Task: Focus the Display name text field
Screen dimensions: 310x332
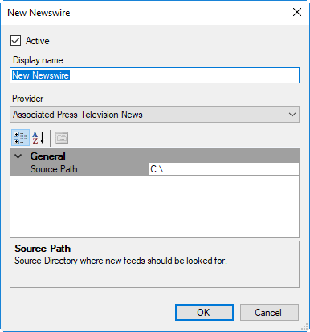Action: click(154, 75)
